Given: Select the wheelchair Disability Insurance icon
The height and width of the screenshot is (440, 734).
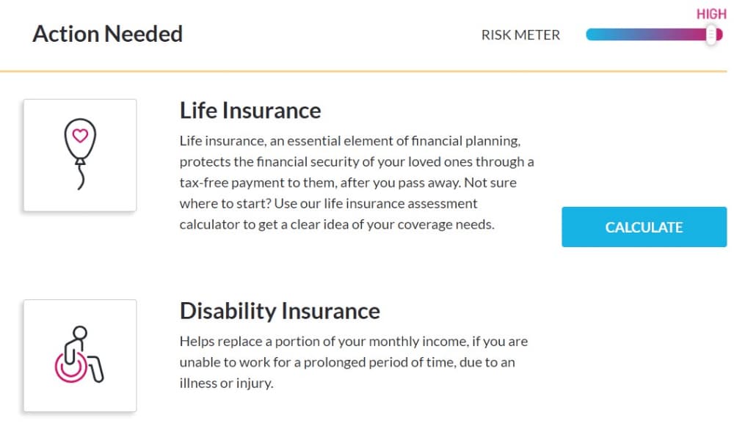Looking at the screenshot, I should pyautogui.click(x=79, y=354).
